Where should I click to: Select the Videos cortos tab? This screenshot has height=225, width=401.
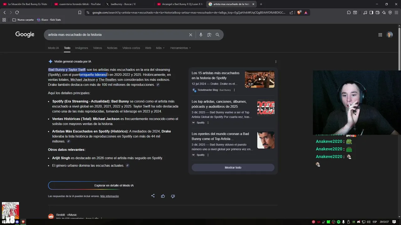tap(131, 48)
